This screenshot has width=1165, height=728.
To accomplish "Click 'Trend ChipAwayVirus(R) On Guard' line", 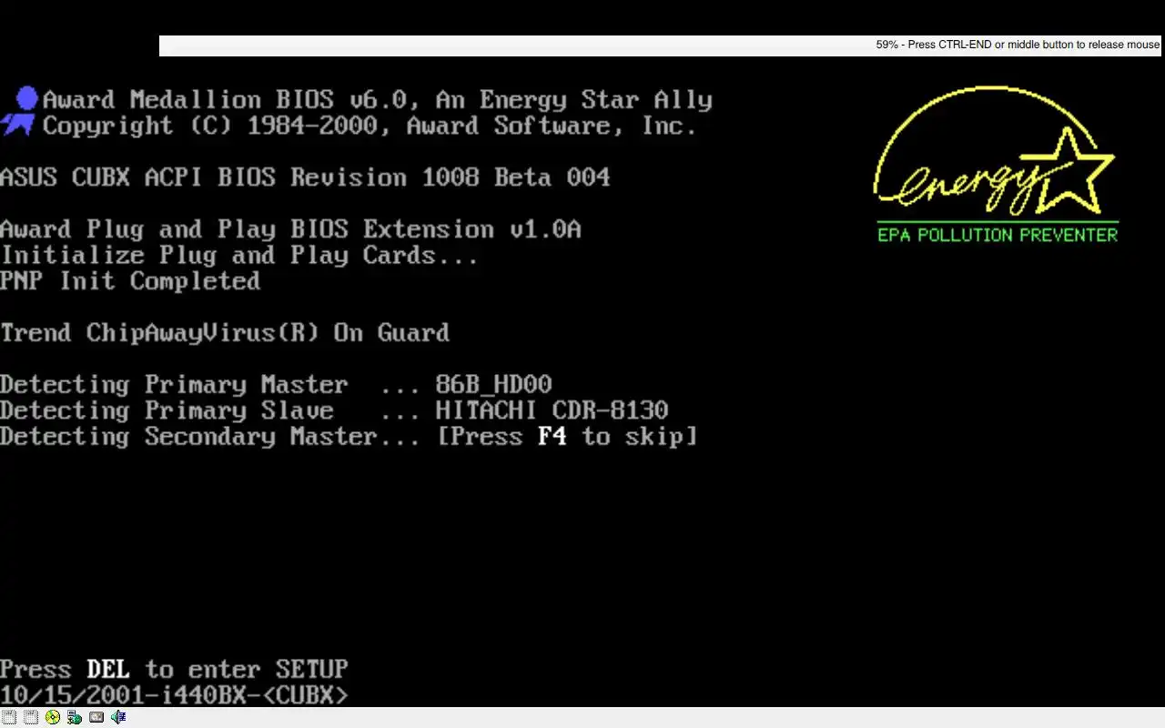I will (x=225, y=332).
